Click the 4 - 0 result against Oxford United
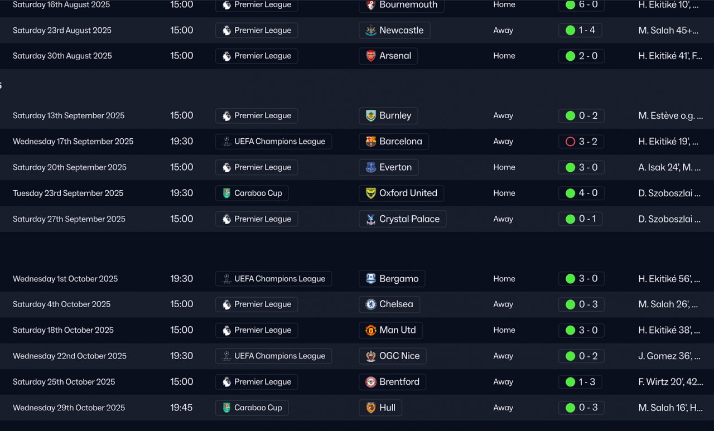 point(581,193)
